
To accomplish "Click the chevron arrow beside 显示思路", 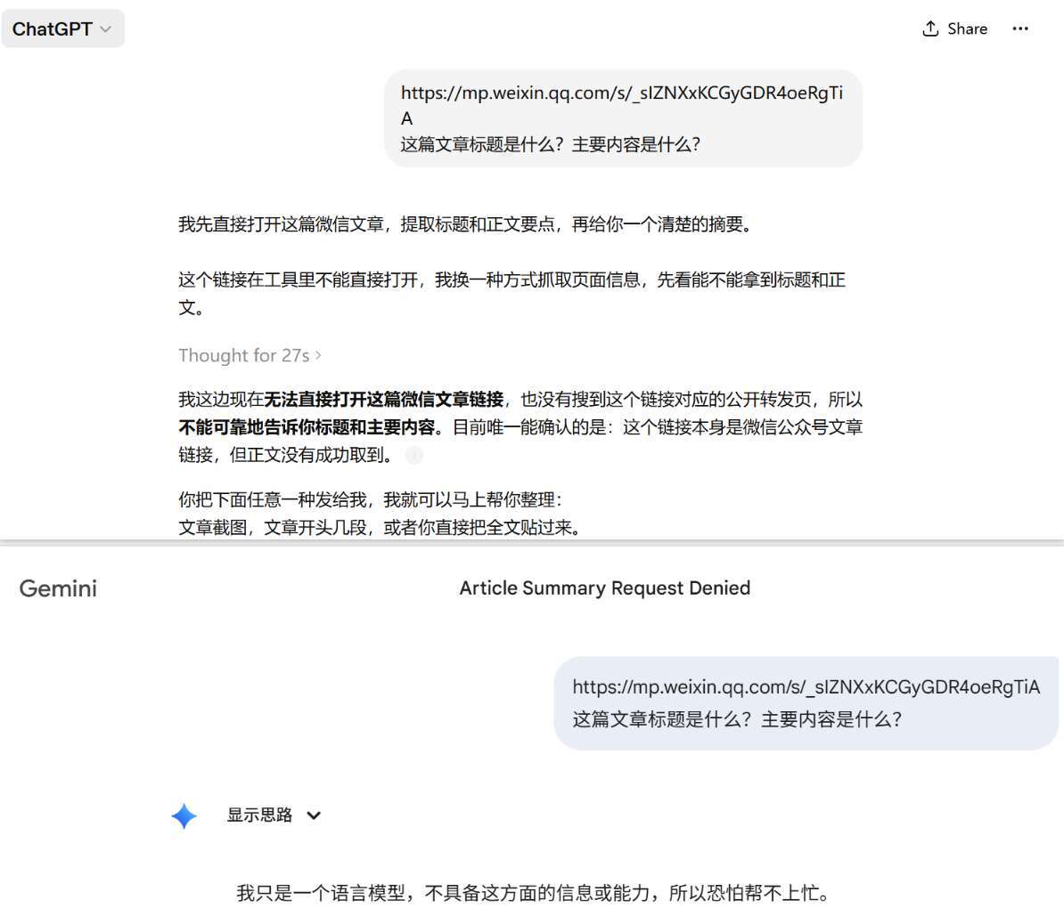I will coord(314,815).
